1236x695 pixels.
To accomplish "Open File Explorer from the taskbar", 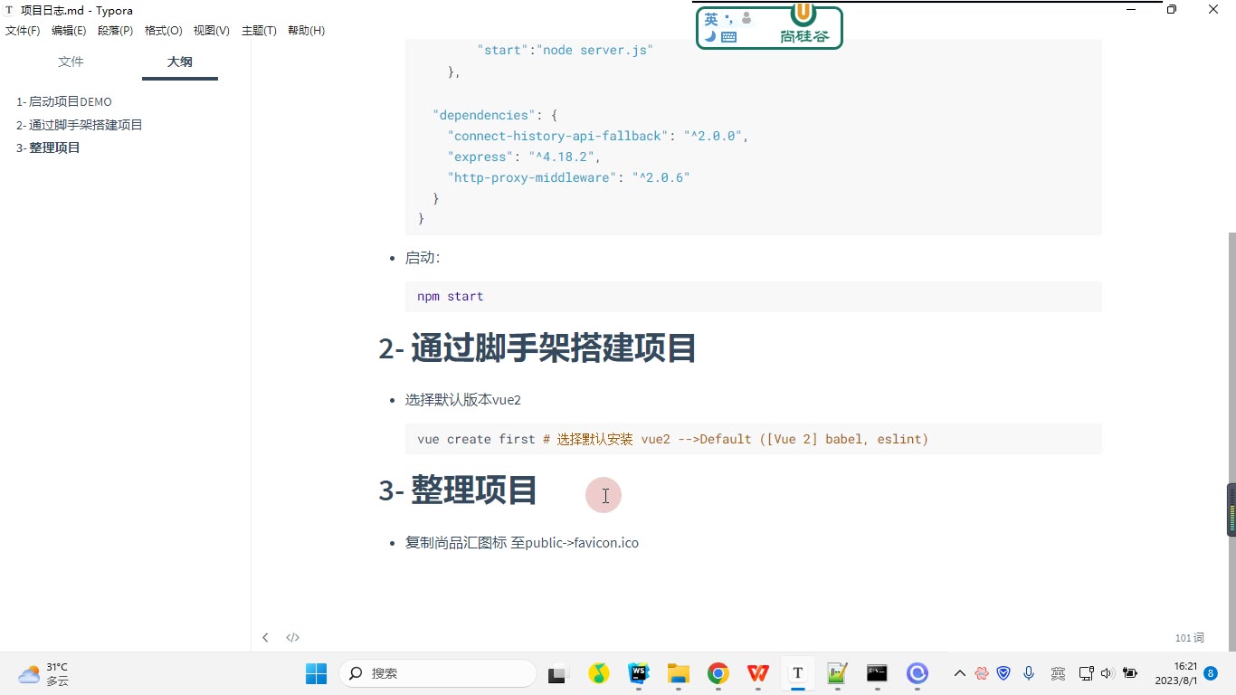I will pyautogui.click(x=679, y=673).
